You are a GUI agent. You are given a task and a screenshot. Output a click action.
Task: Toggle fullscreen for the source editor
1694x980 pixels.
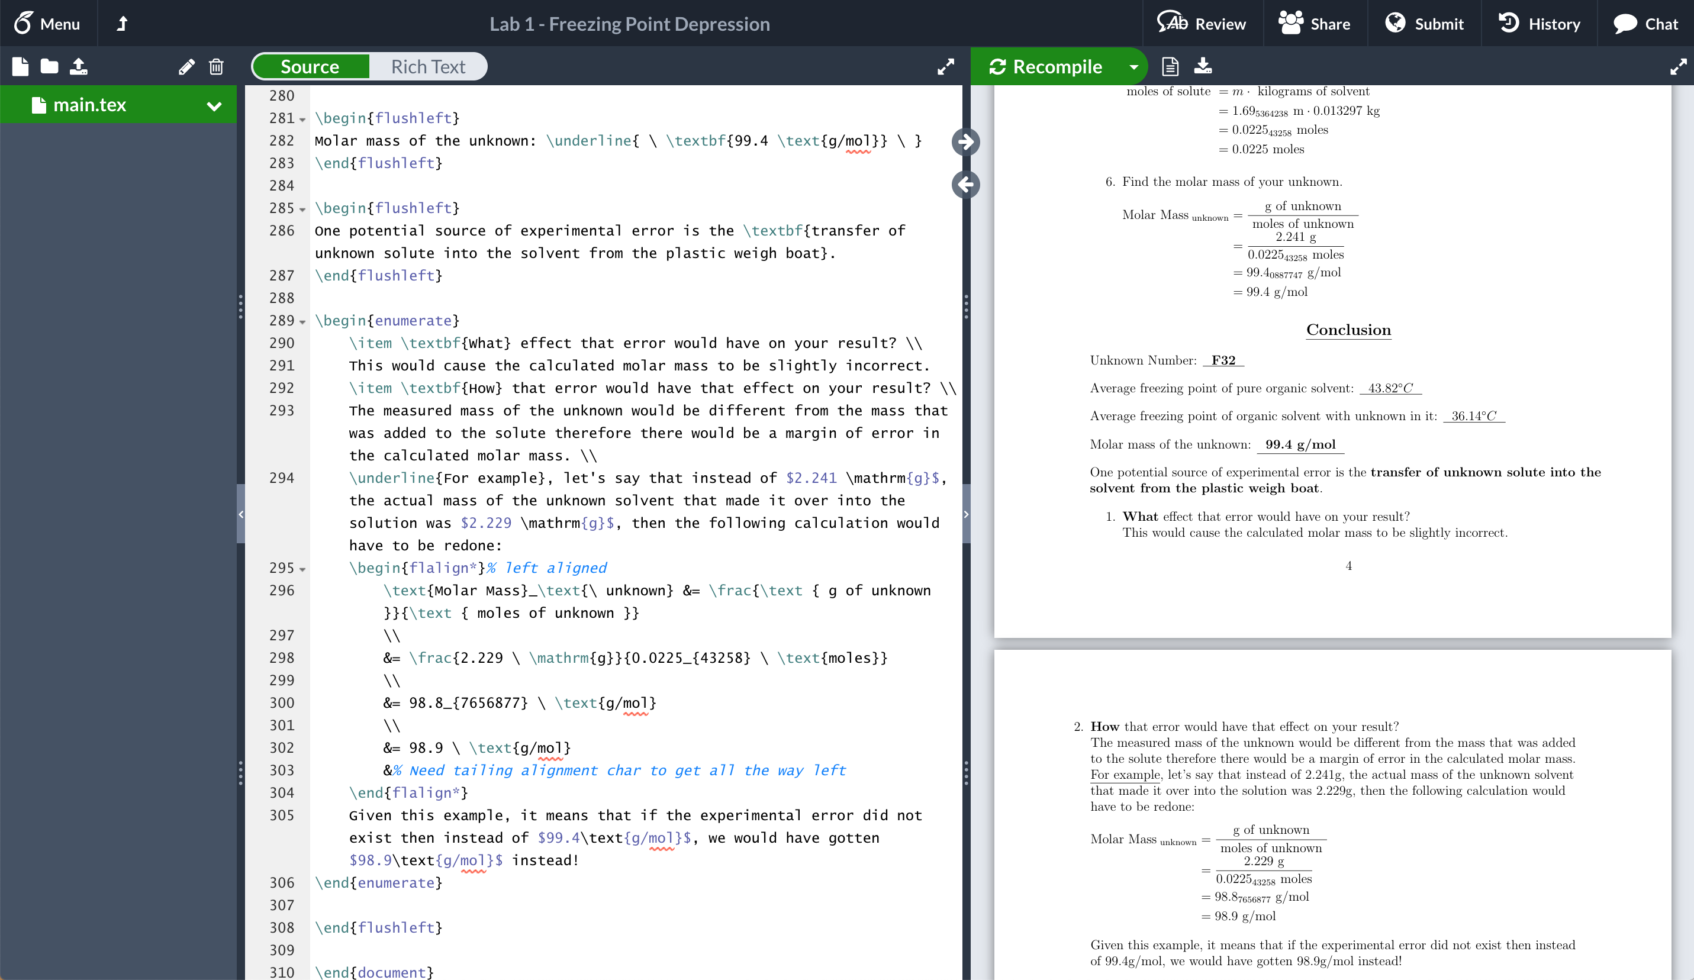pyautogui.click(x=945, y=66)
